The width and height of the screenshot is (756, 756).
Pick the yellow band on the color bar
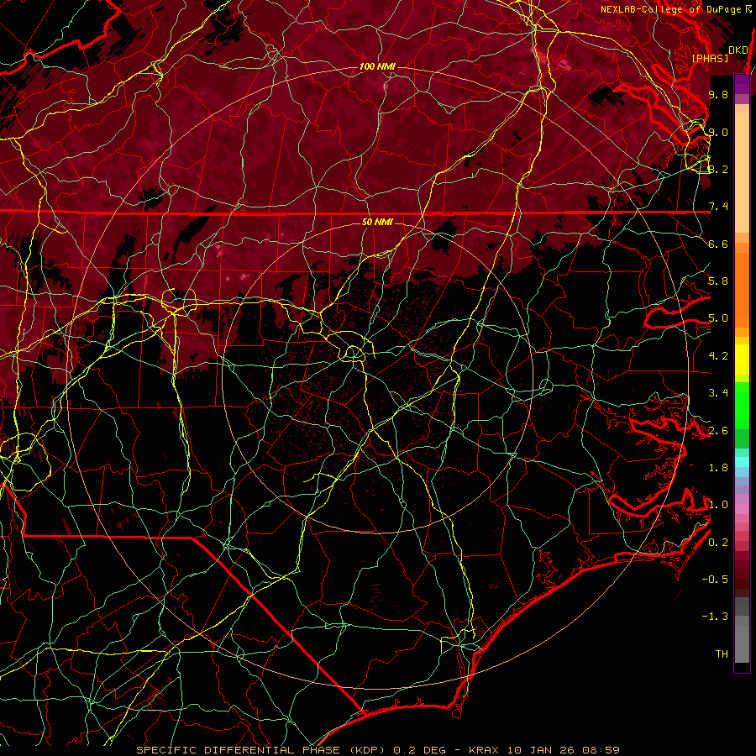coord(742,360)
